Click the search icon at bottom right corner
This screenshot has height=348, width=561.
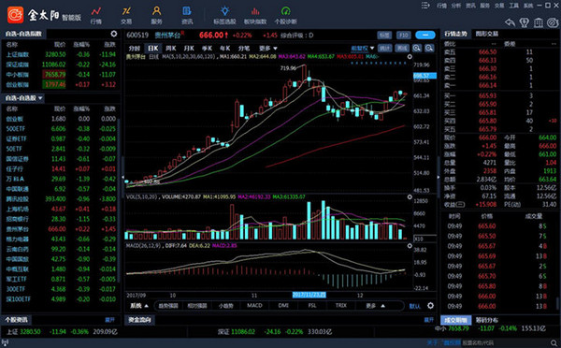[x=554, y=343]
